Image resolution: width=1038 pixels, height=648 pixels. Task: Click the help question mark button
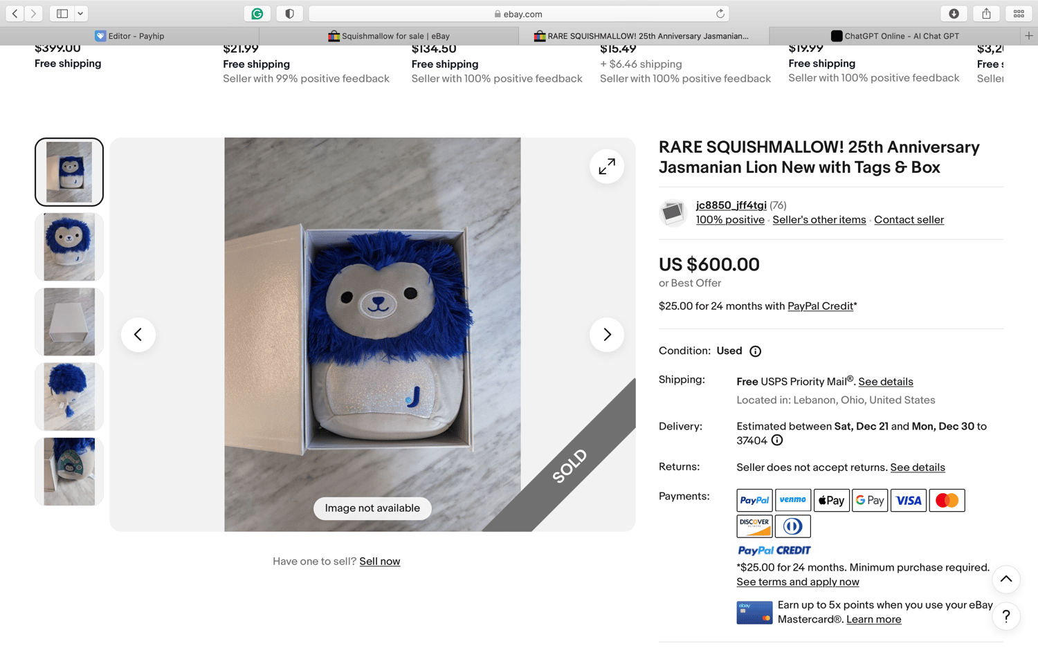[x=1006, y=616]
